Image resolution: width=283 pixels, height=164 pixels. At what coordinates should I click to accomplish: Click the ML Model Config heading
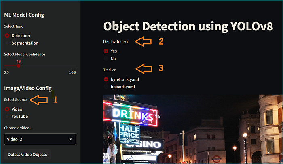pyautogui.click(x=24, y=15)
